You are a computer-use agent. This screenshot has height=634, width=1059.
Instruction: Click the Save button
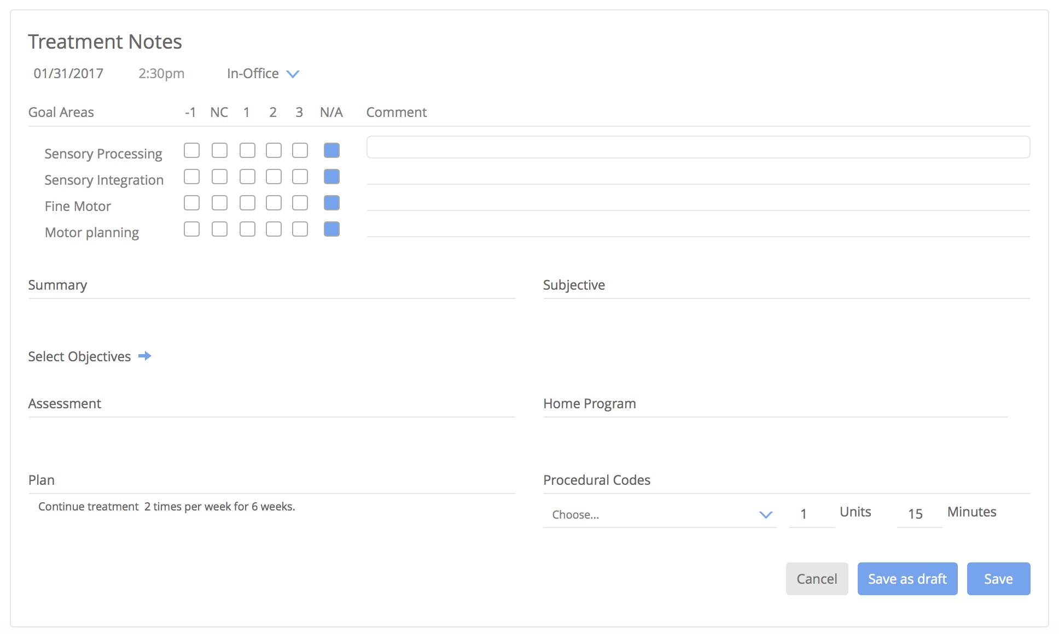pos(998,579)
